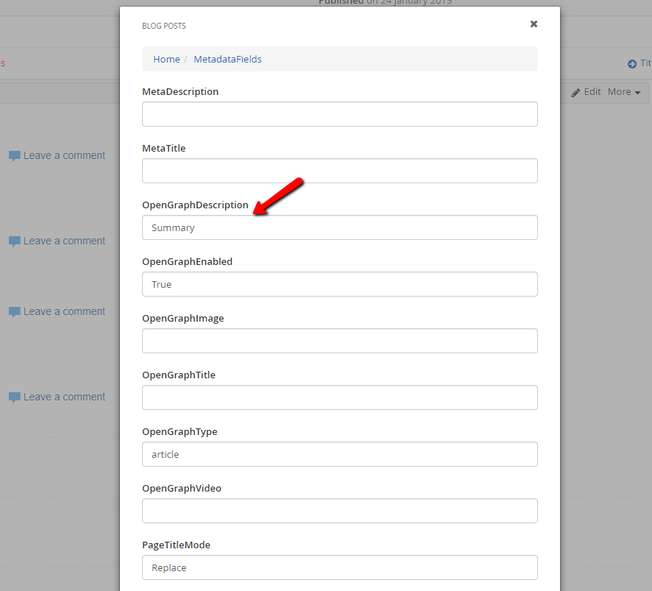Open the MetadataFields breadcrumb link
Viewport: 652px width, 591px height.
227,59
